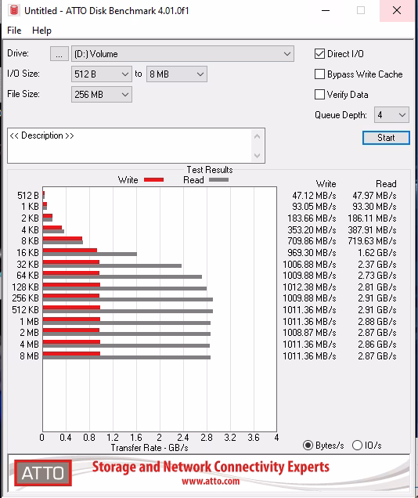
Task: Click the ATTO logo in the banner
Action: (43, 473)
